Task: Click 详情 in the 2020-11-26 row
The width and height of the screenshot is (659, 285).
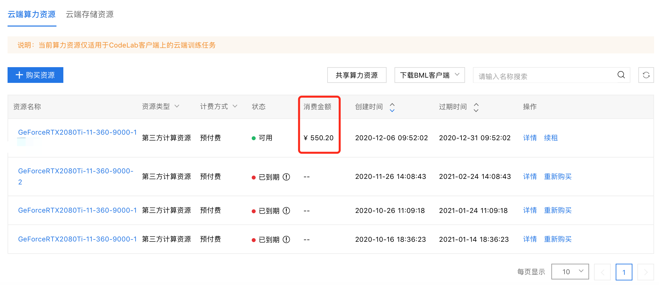Action: tap(530, 177)
